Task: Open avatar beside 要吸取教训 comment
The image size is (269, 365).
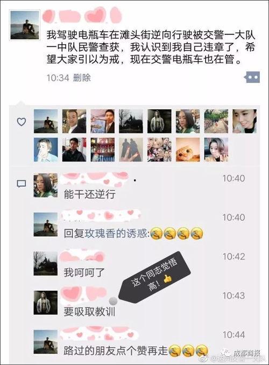Action: [x=45, y=303]
